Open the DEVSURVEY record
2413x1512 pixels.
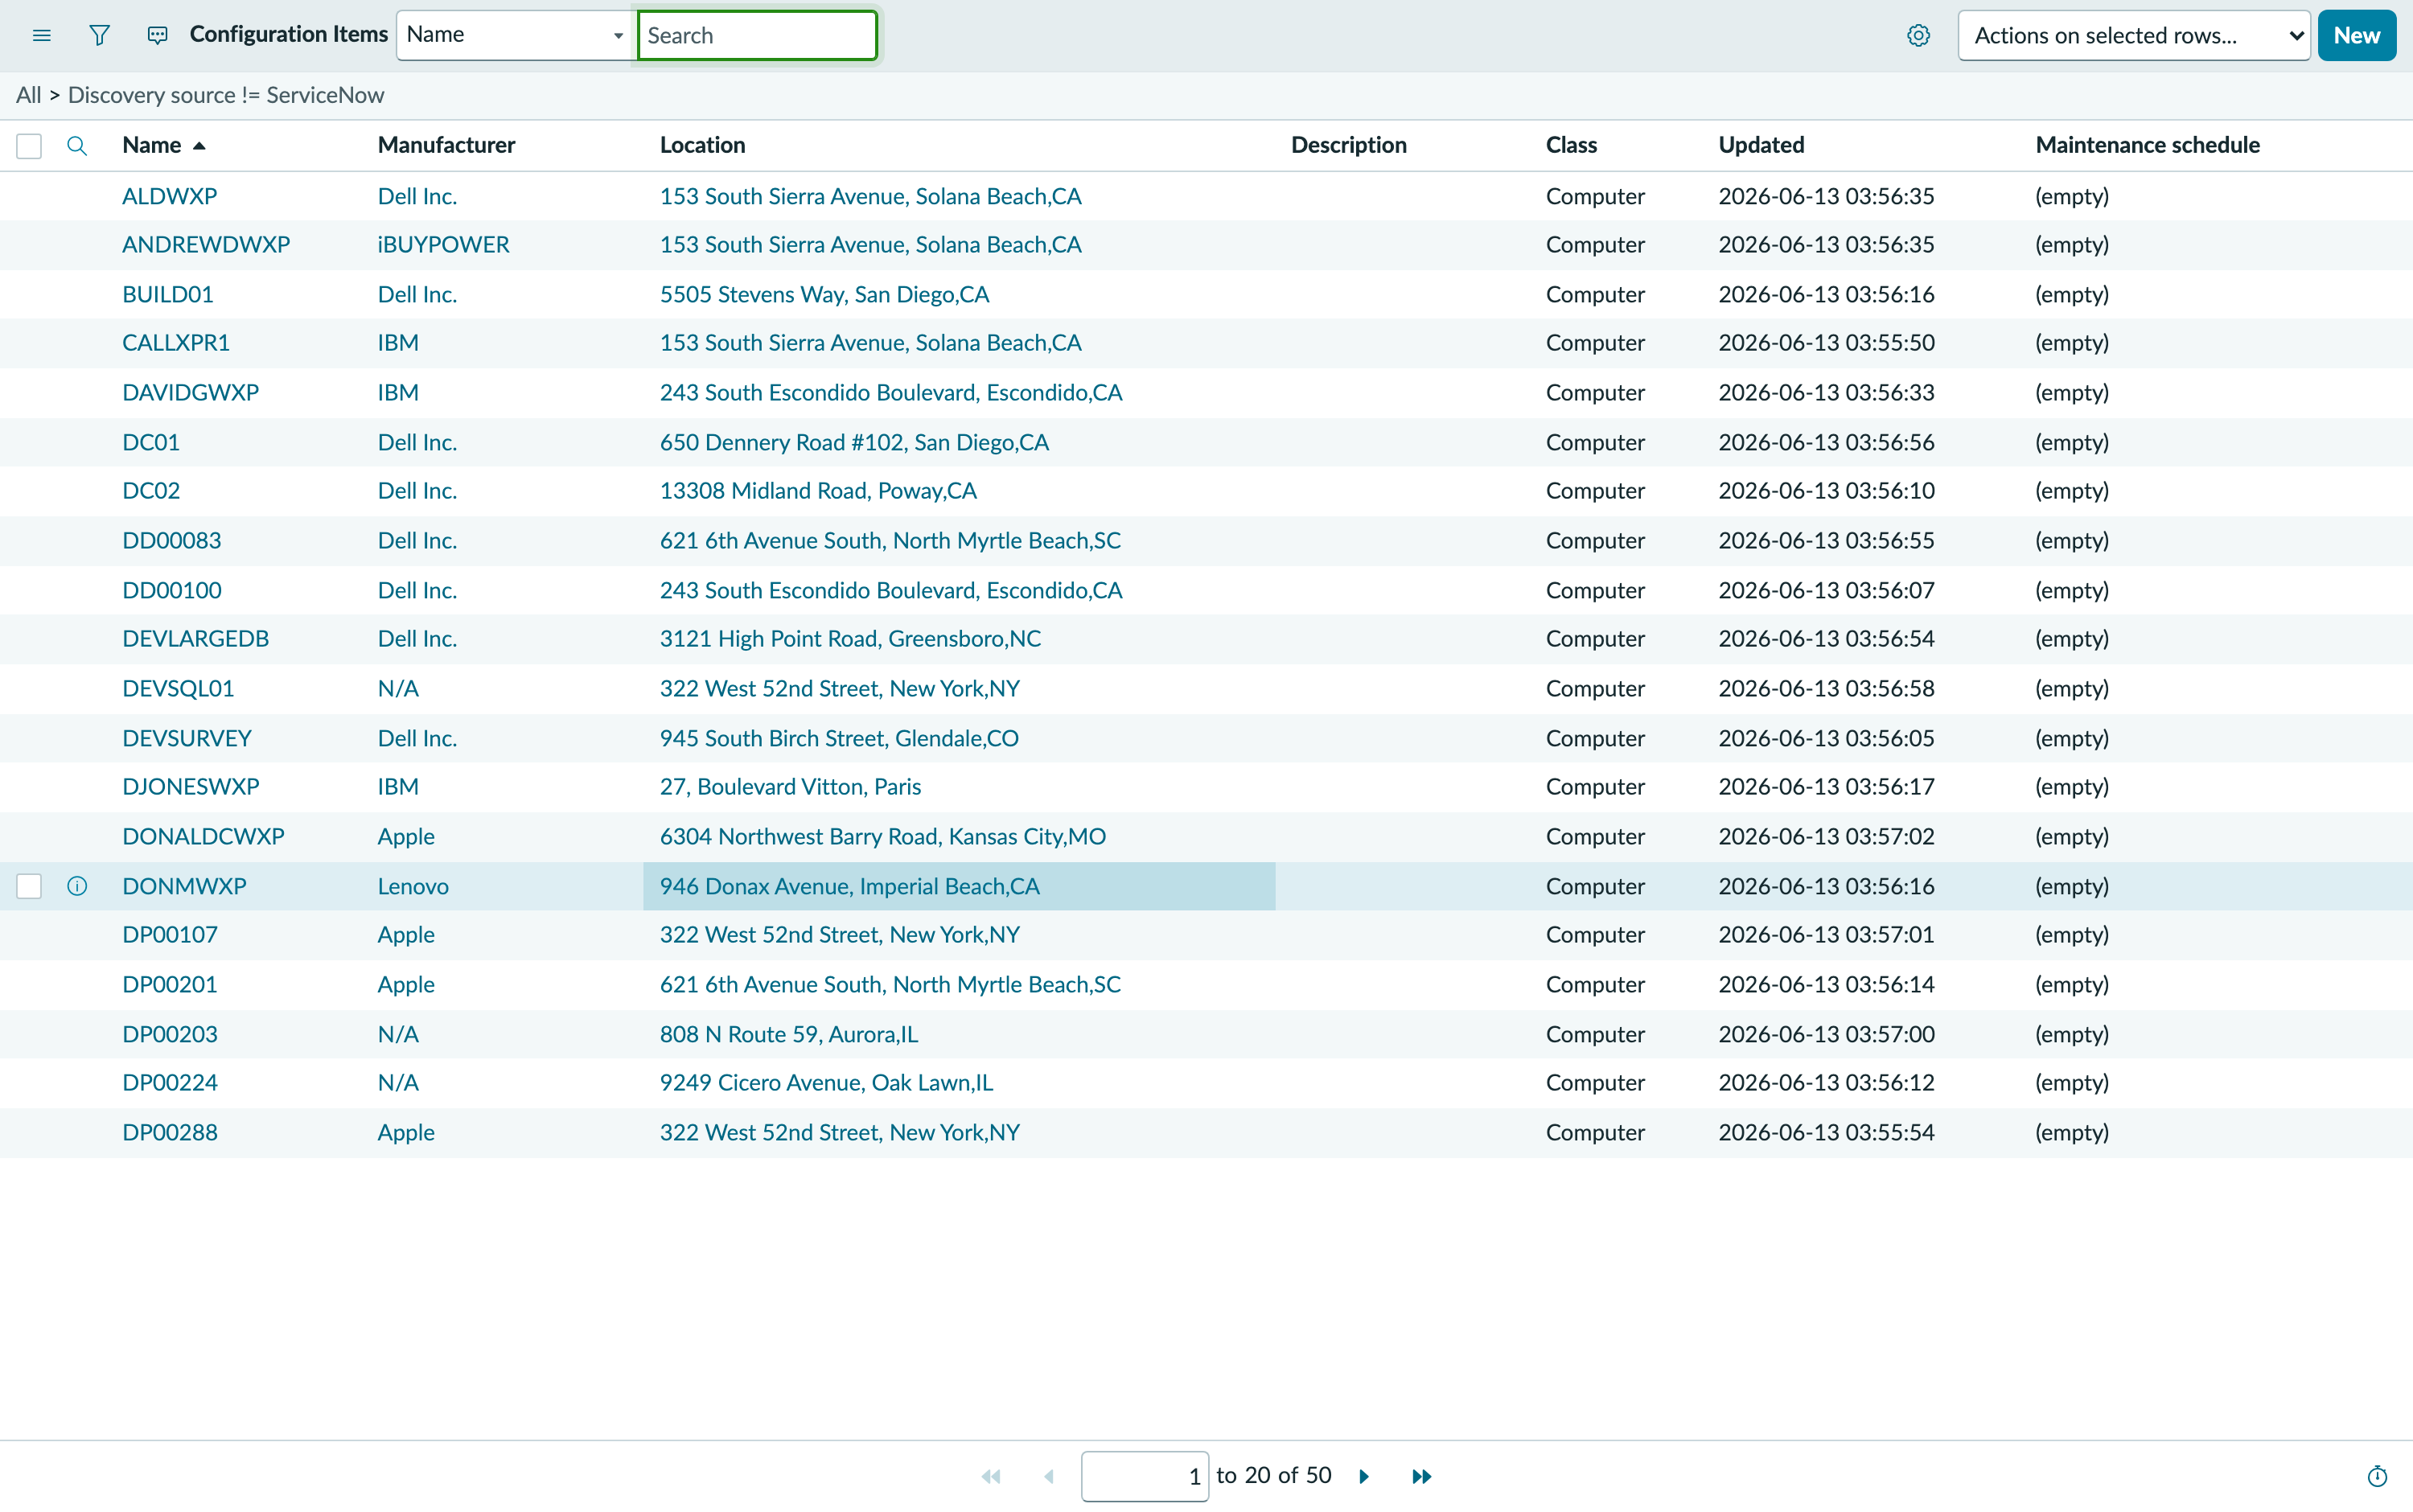click(x=187, y=738)
